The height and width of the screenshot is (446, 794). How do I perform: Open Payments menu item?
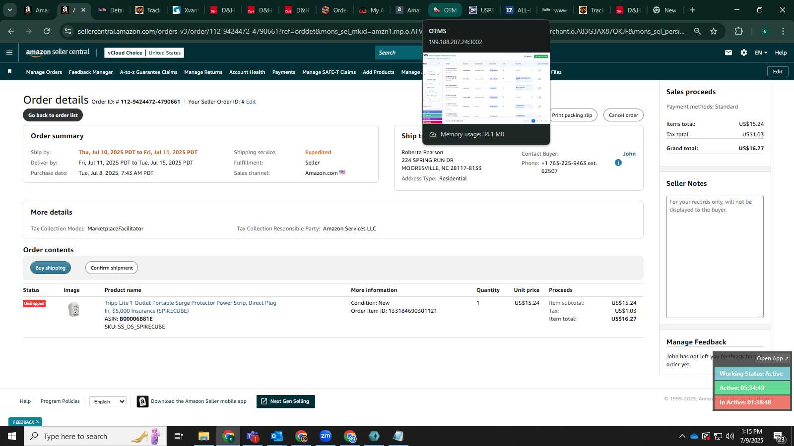pyautogui.click(x=284, y=72)
